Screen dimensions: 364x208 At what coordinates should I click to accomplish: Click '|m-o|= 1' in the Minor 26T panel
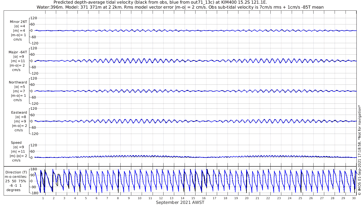pyautogui.click(x=18, y=35)
